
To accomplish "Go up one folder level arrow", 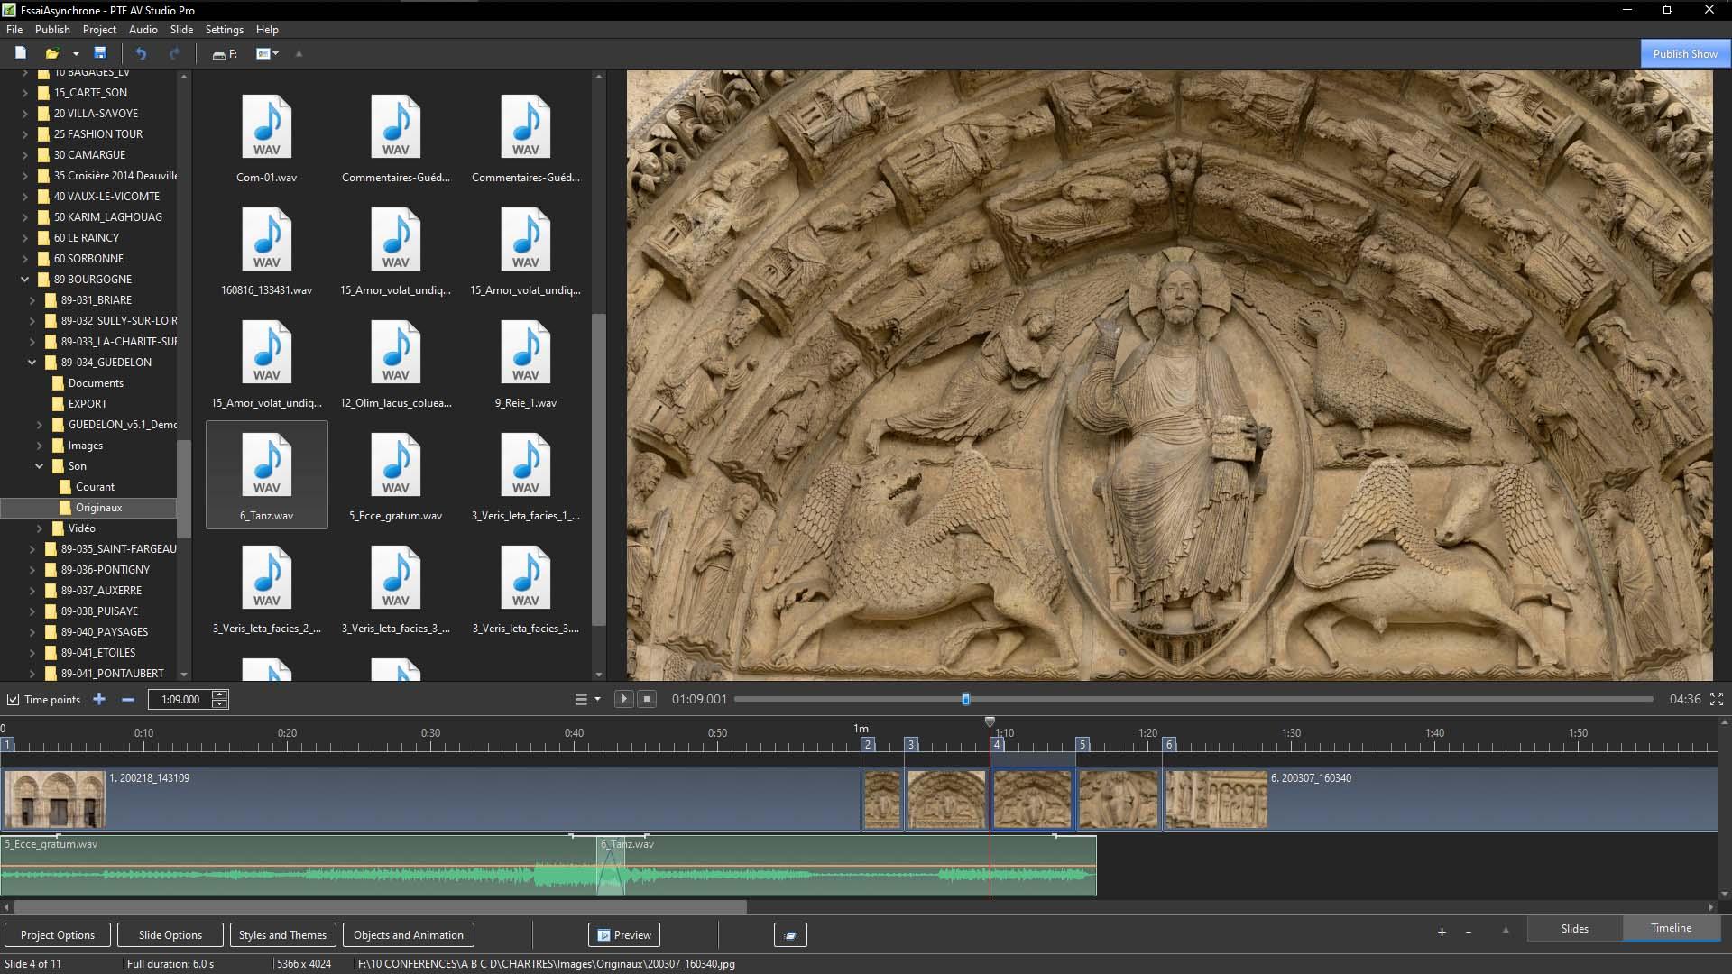I will [x=299, y=53].
